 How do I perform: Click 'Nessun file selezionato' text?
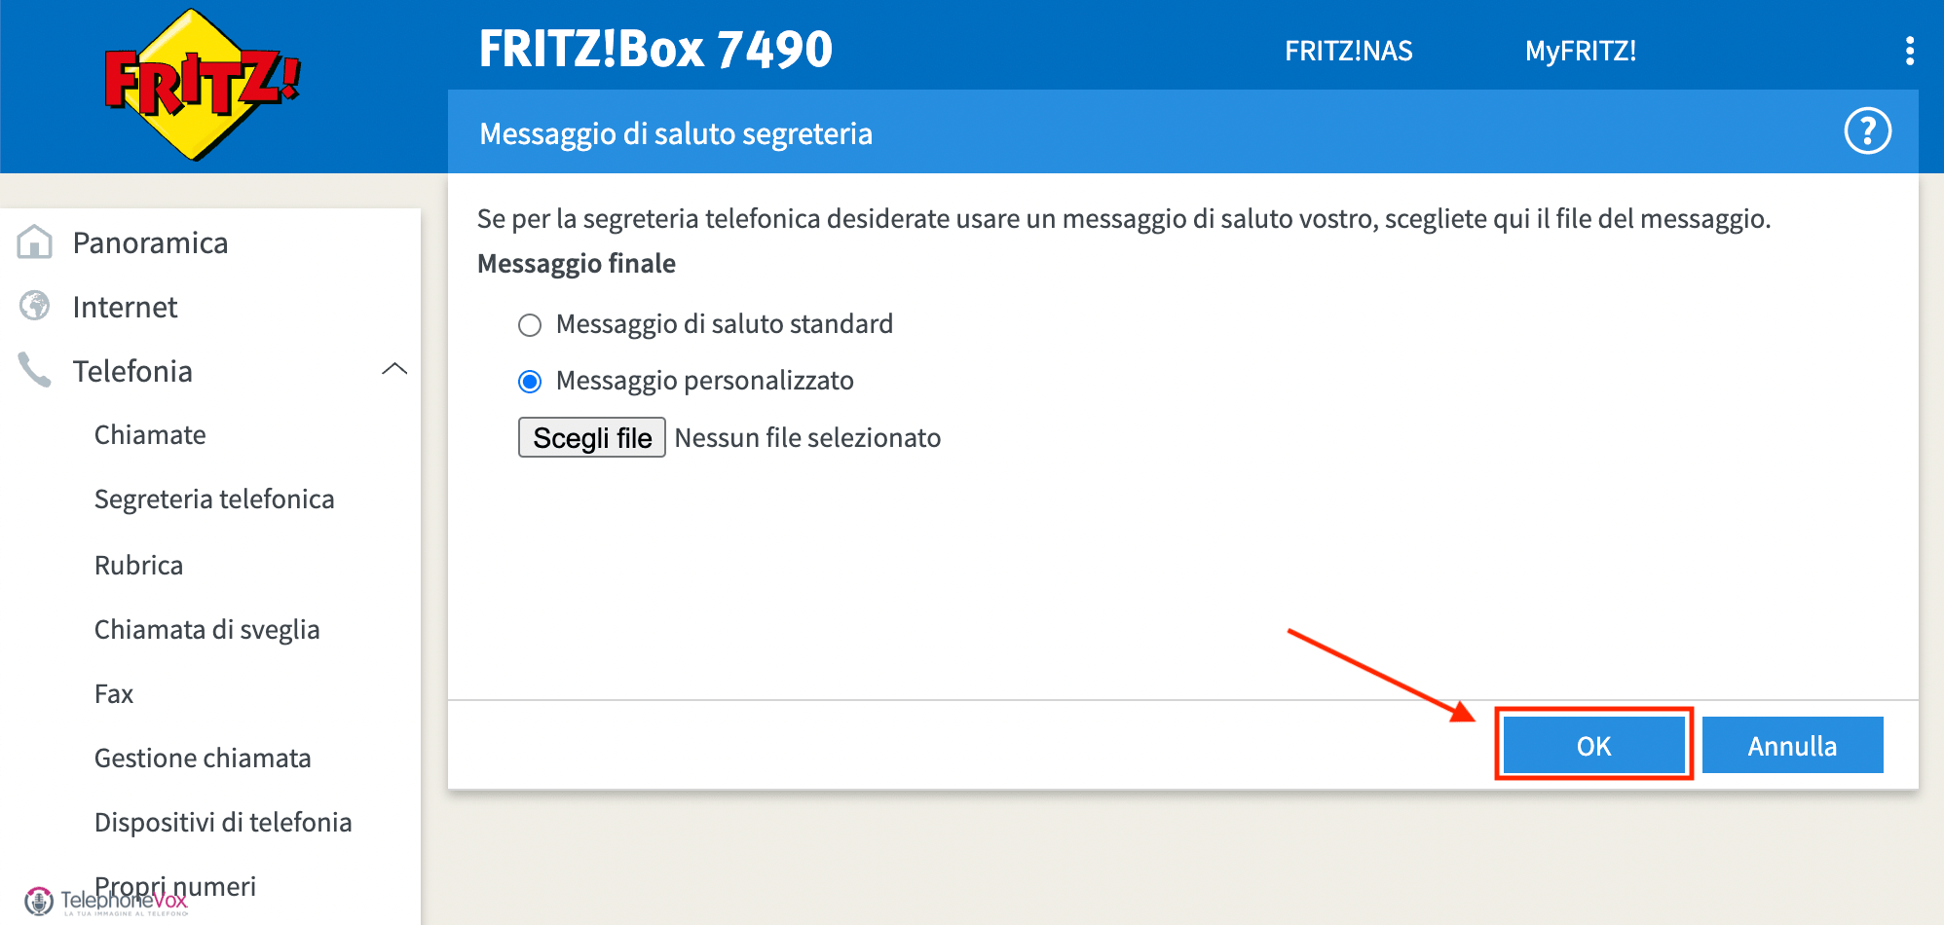[x=807, y=438]
